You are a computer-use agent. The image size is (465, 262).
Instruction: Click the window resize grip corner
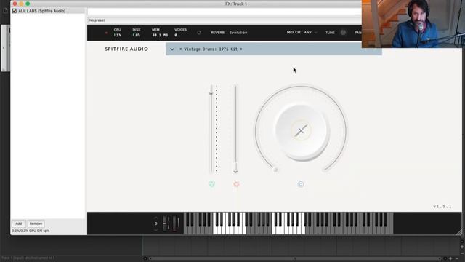pyautogui.click(x=459, y=232)
